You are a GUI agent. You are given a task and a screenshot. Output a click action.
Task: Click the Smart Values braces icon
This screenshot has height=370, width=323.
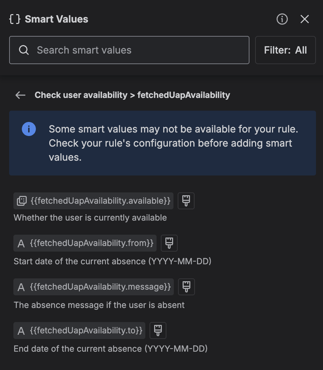tap(14, 19)
